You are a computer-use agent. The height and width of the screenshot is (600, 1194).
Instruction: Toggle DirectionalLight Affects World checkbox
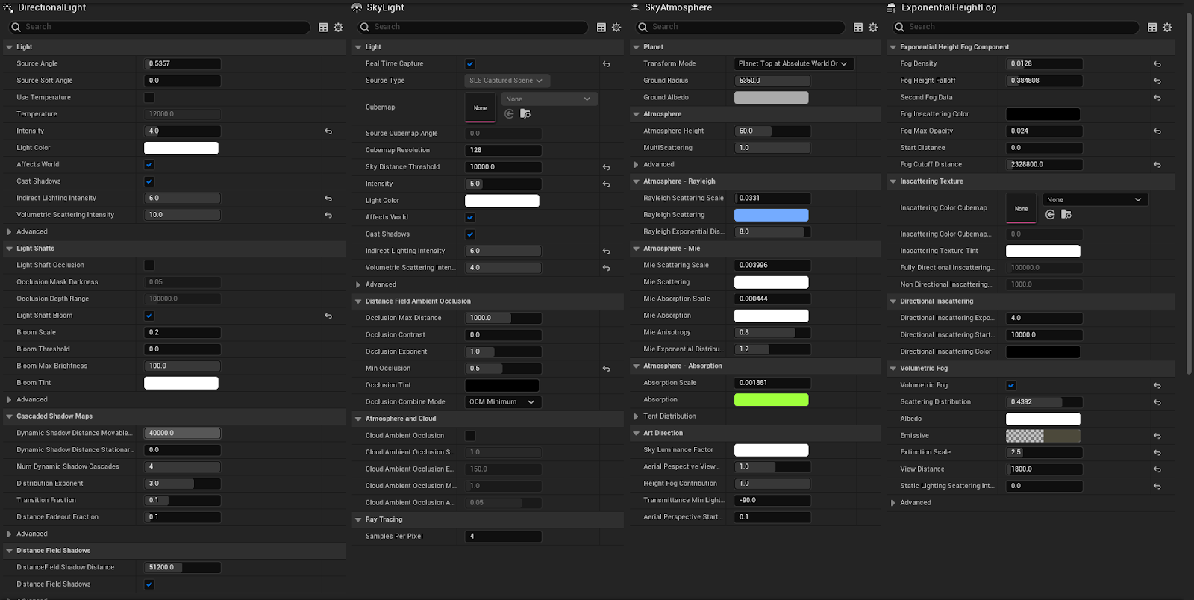[149, 165]
